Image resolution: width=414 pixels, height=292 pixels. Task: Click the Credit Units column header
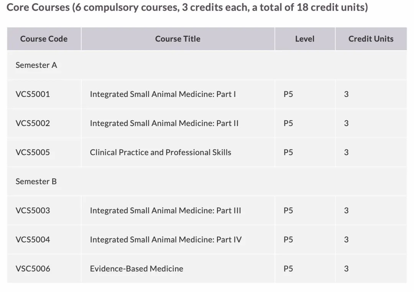(x=371, y=39)
